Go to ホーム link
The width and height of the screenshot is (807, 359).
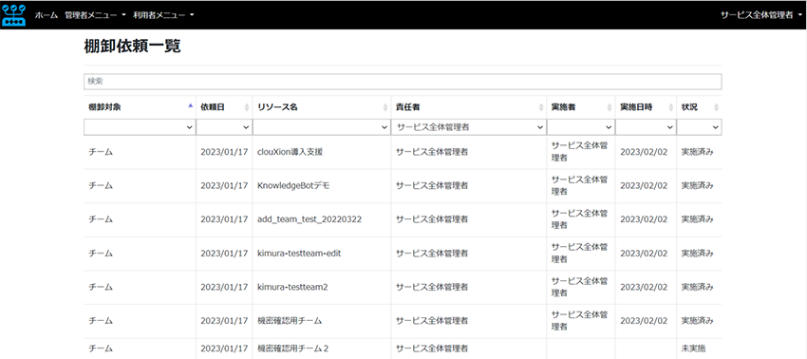[47, 15]
